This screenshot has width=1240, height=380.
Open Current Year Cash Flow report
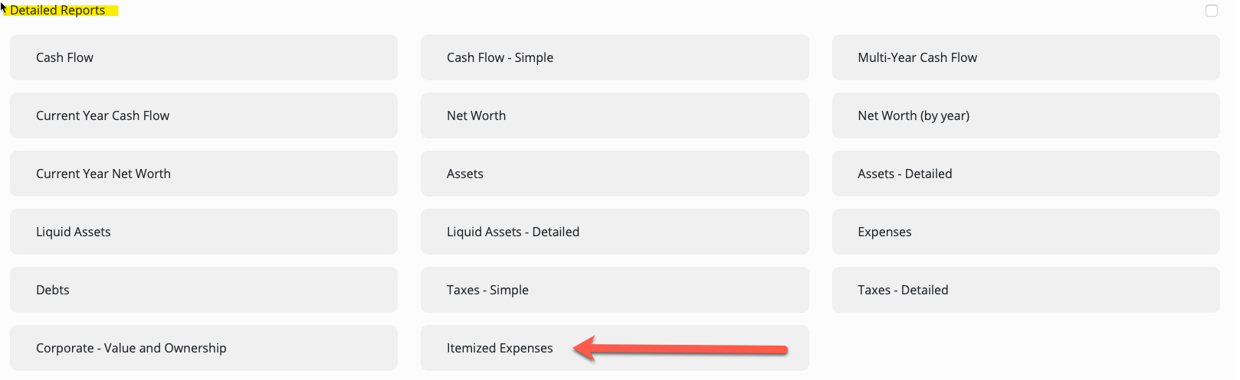click(203, 115)
